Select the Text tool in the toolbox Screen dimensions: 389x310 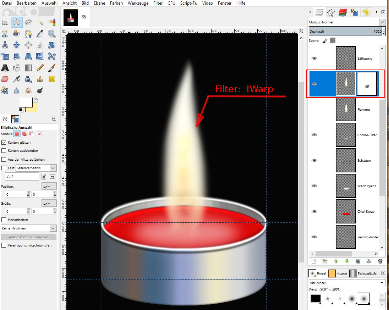[5, 67]
